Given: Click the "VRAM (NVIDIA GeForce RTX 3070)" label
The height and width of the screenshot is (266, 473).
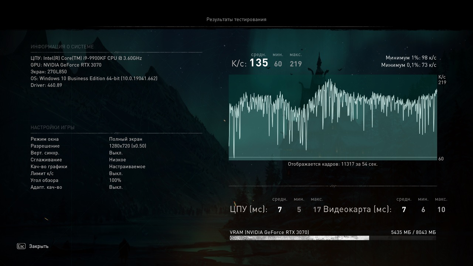Looking at the screenshot, I should pos(269,232).
